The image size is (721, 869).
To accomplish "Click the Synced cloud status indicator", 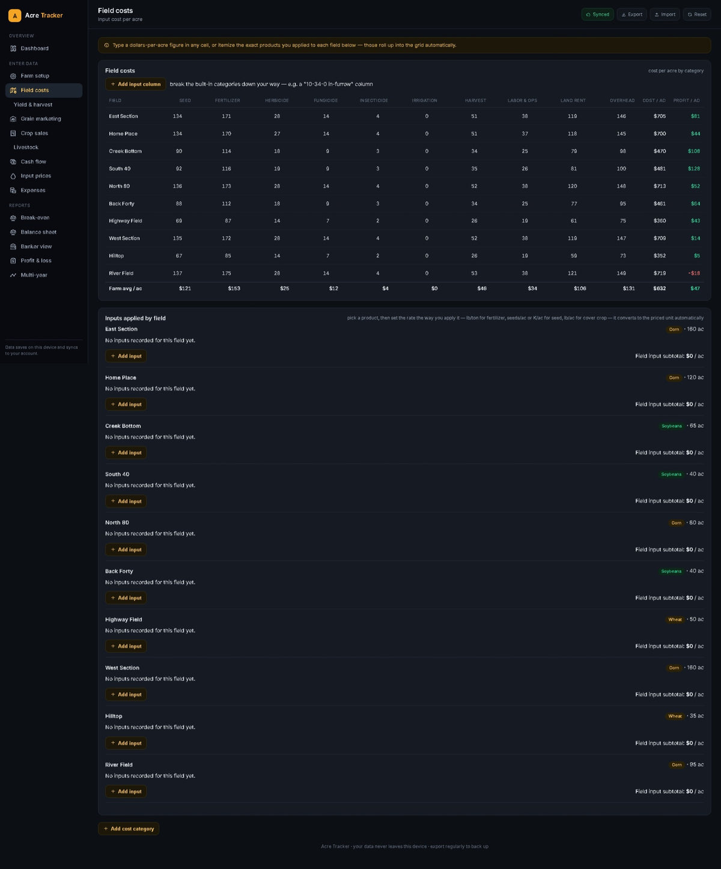I will (597, 14).
